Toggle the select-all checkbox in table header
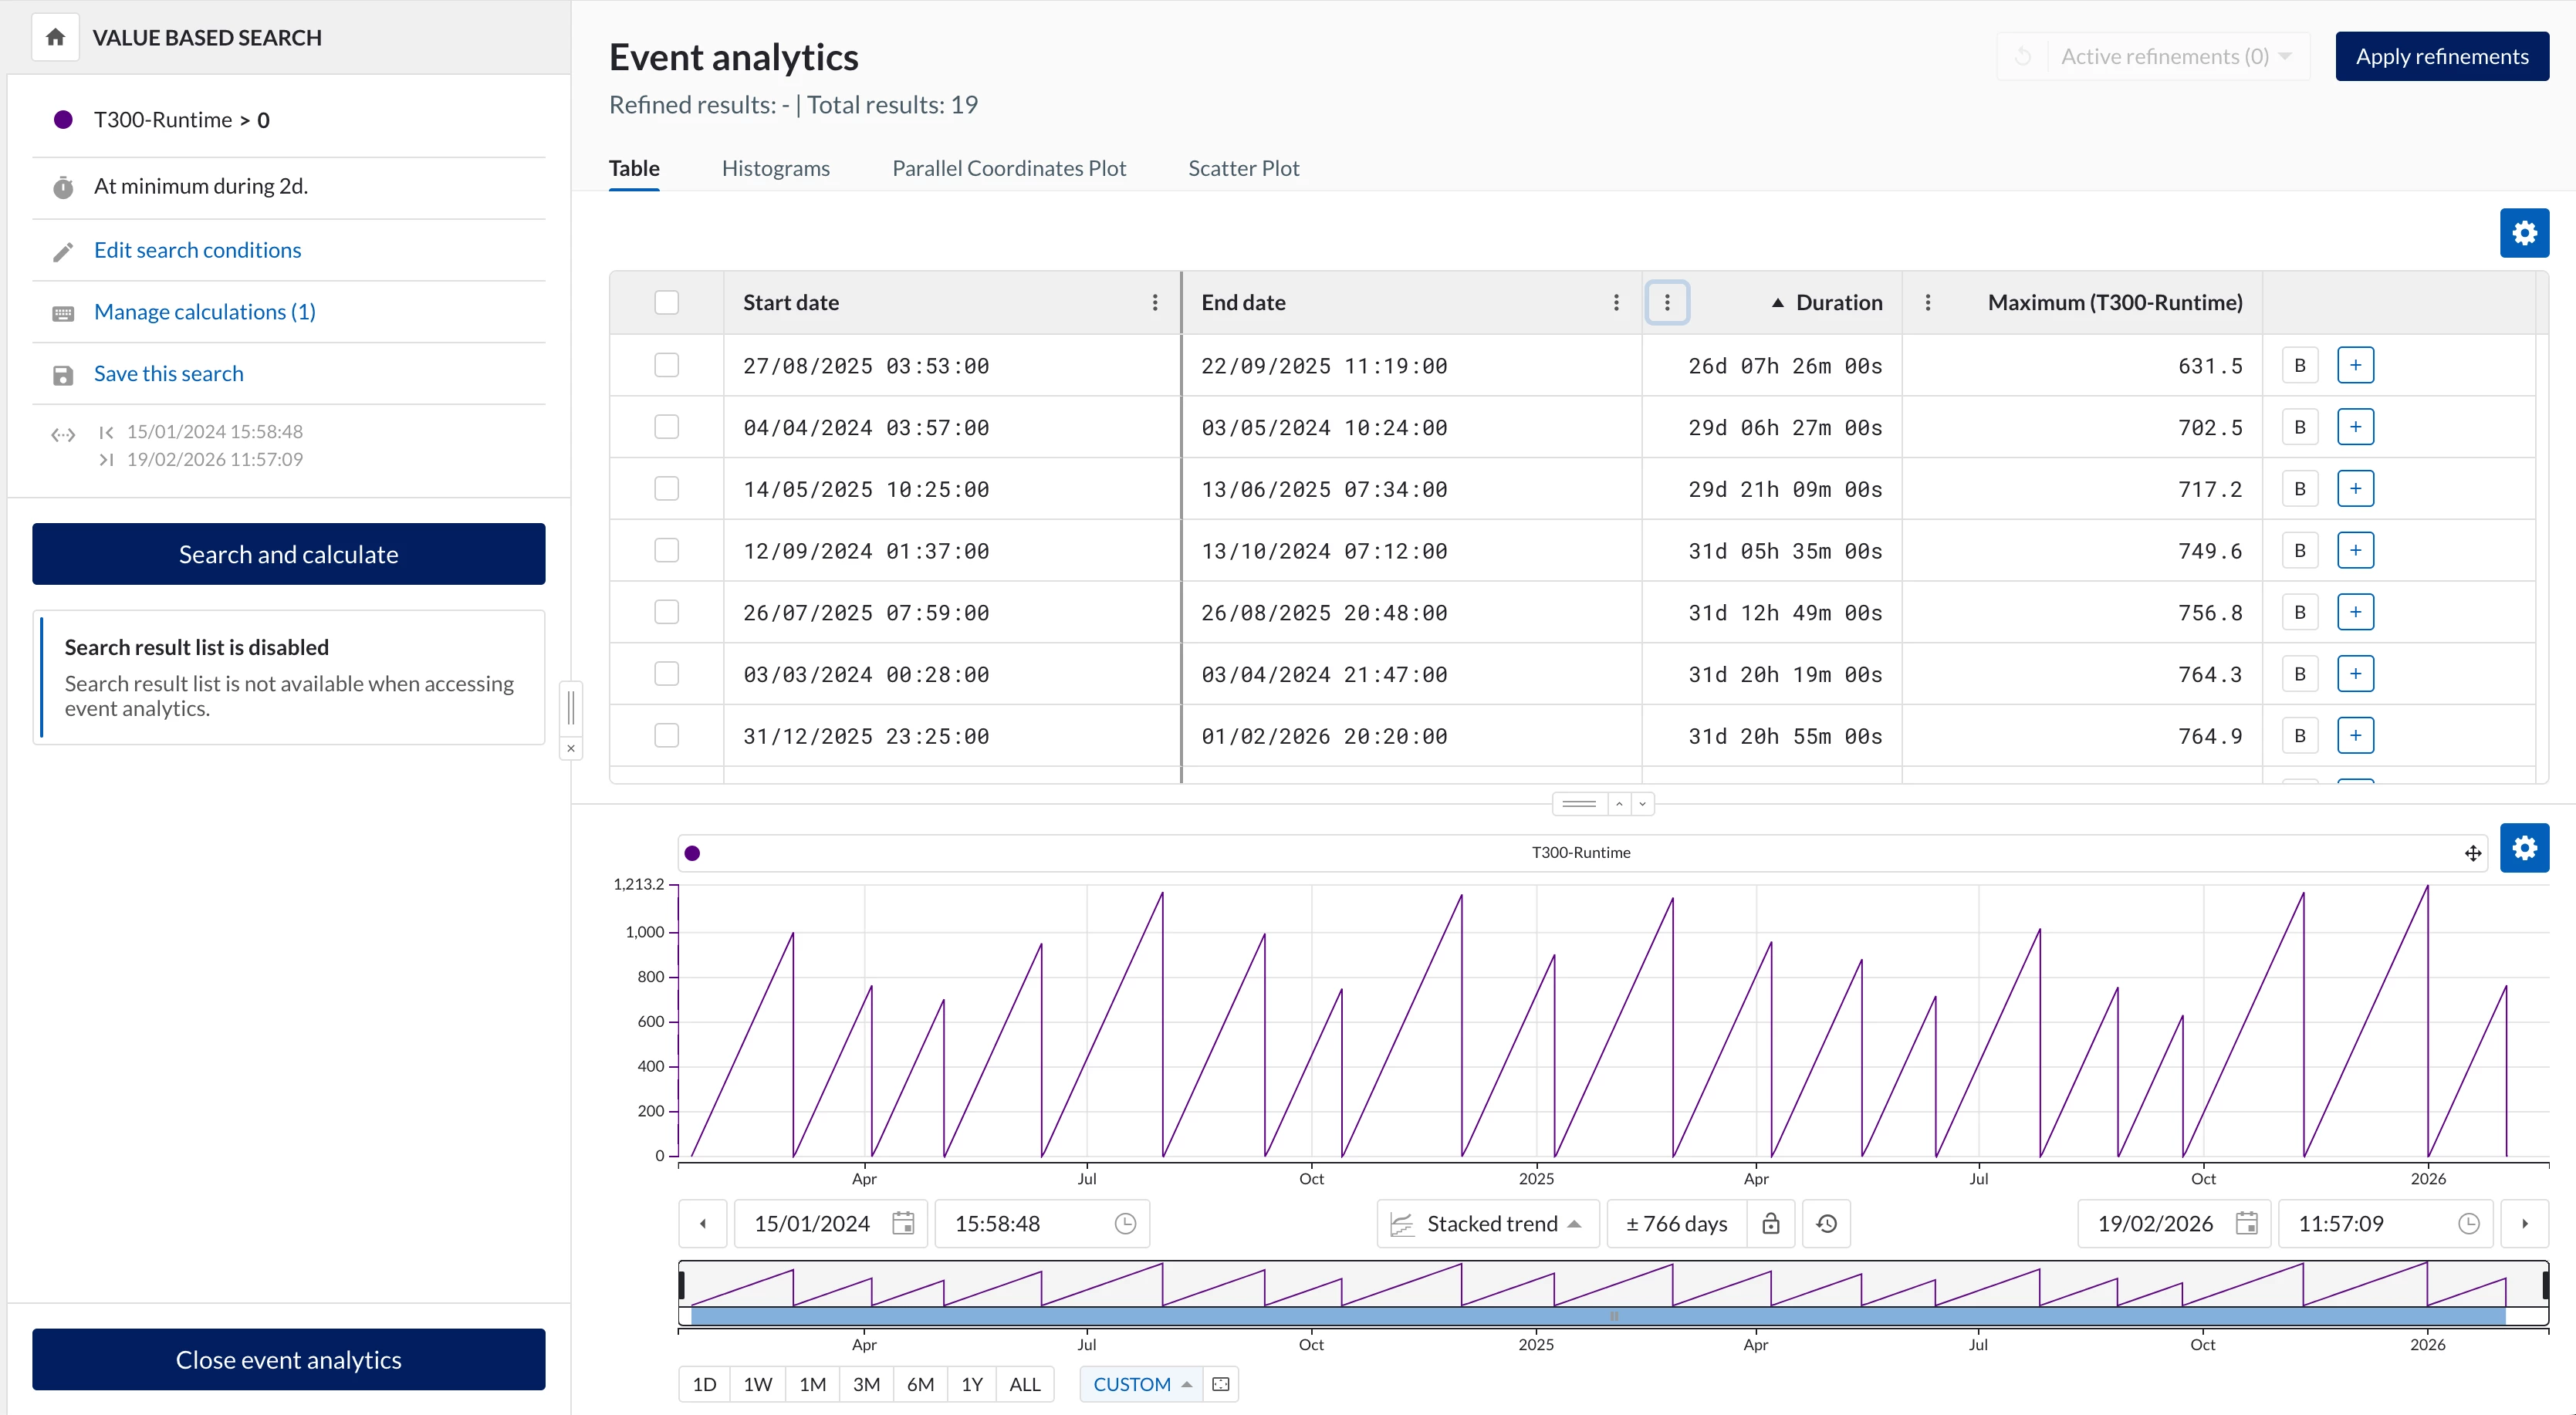Viewport: 2576px width, 1415px height. pyautogui.click(x=666, y=302)
